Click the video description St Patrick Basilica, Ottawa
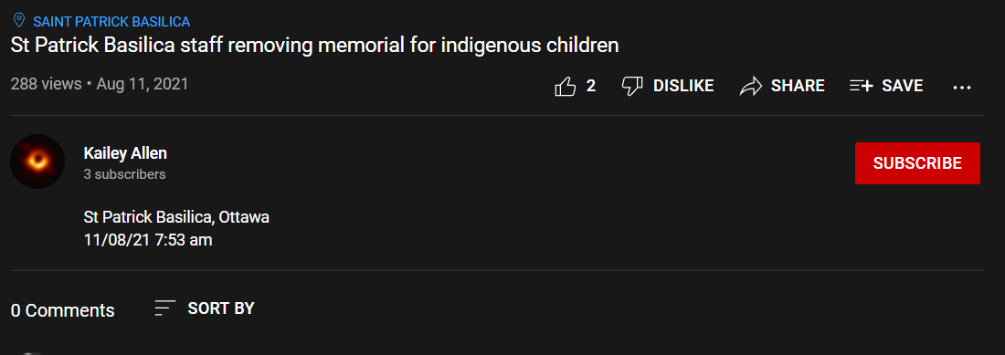Screen dimensions: 1005x355 (x=176, y=217)
